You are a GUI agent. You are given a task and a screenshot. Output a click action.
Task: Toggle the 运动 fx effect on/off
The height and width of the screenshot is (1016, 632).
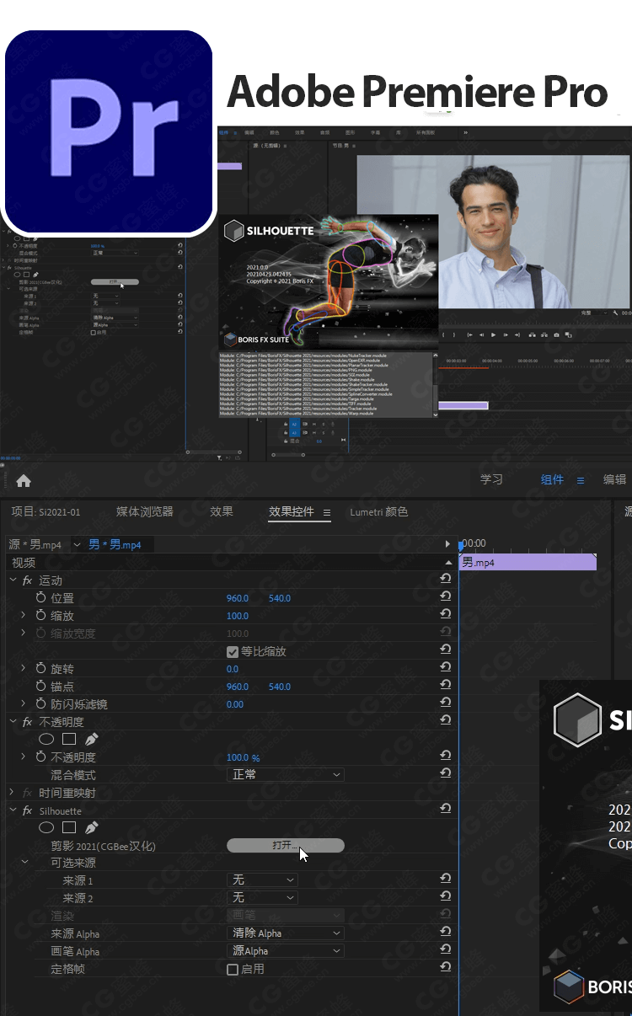[x=27, y=580]
